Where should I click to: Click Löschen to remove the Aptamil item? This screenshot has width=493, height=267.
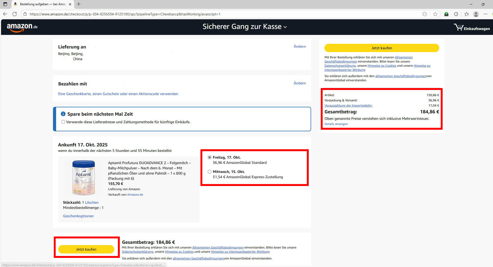tap(92, 202)
